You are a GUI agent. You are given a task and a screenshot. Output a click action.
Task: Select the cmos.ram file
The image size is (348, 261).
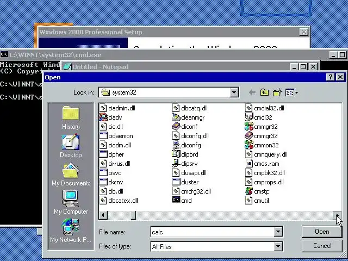262,164
